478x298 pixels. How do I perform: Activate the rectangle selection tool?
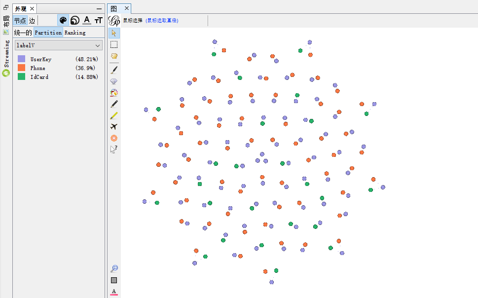pyautogui.click(x=114, y=44)
